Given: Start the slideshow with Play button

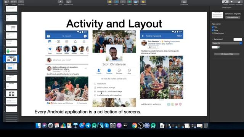Looking at the screenshot, I should click(60, 2).
